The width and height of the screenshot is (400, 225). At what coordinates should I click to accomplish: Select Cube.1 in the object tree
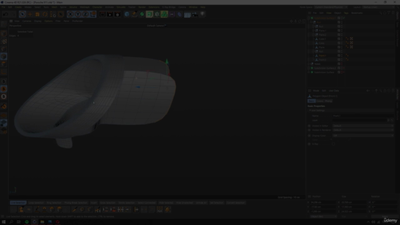(322, 39)
